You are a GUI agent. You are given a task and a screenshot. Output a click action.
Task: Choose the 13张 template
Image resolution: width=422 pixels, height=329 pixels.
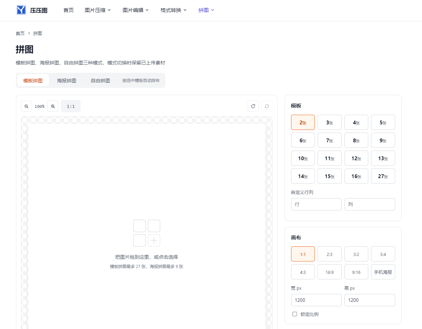[x=383, y=158]
